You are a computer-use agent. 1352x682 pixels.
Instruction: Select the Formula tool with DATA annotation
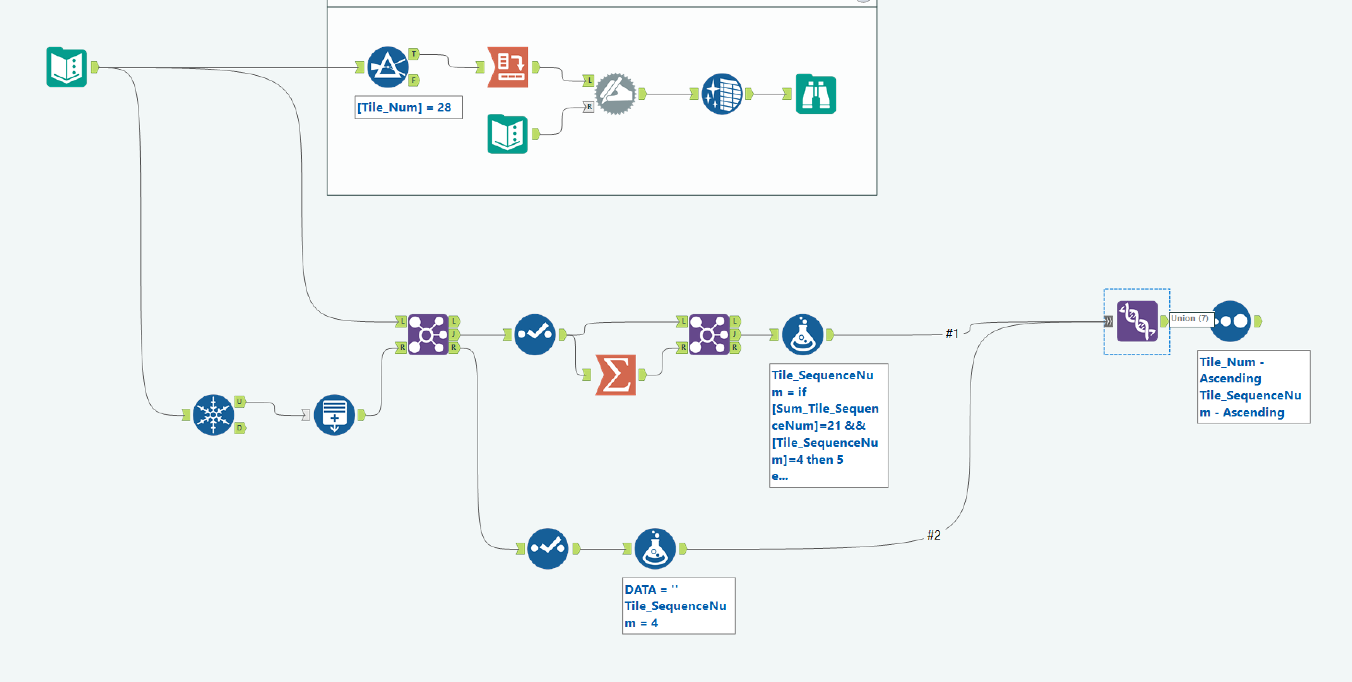click(x=654, y=548)
